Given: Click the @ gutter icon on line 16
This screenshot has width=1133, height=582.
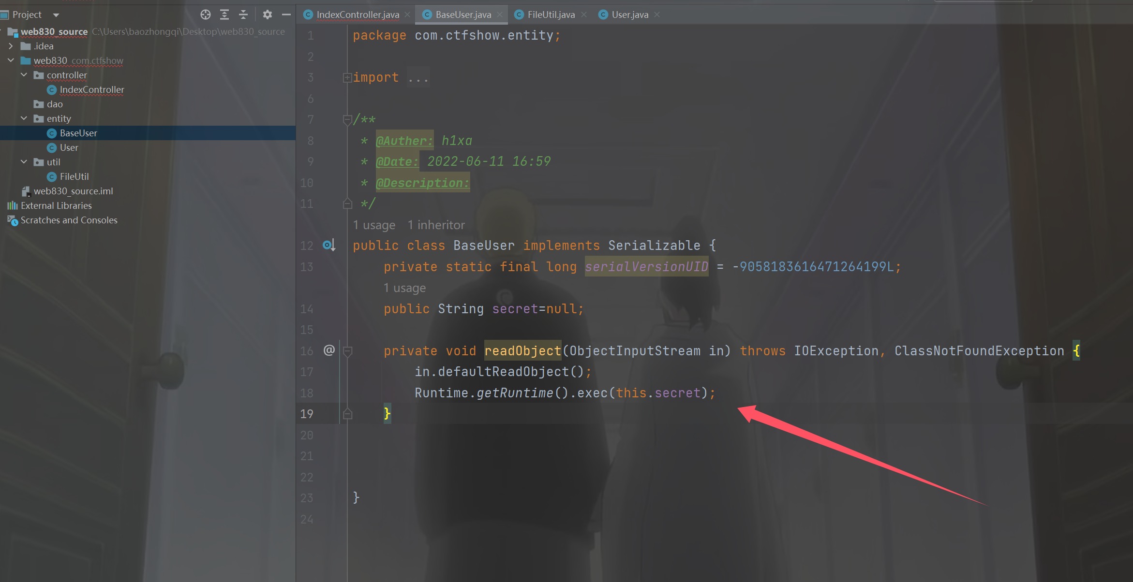Looking at the screenshot, I should (x=329, y=350).
